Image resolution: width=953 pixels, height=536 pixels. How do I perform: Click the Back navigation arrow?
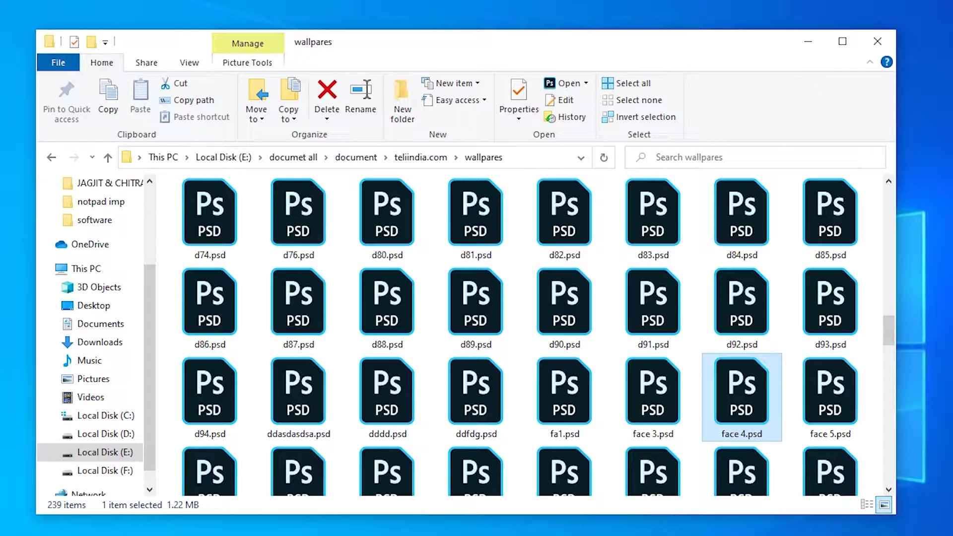(x=51, y=157)
